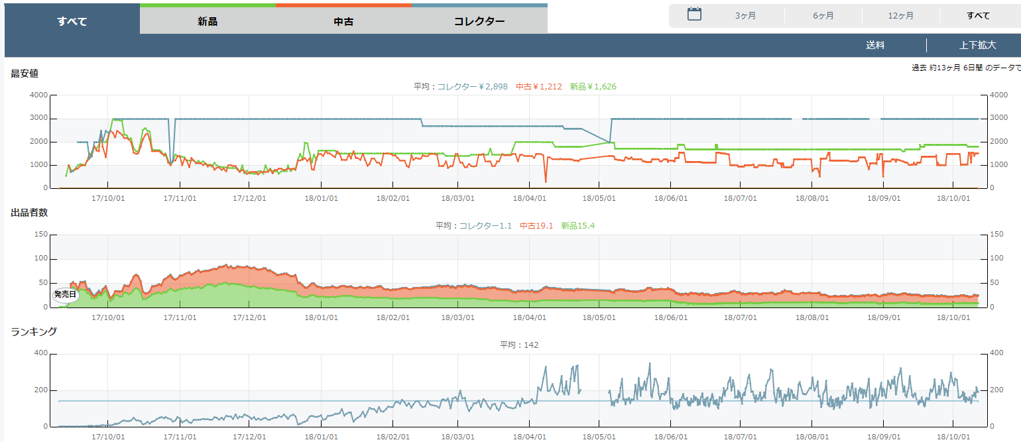Screen dimensions: 1021x442
Task: Switch to the すべて condition tab
Action: (72, 21)
